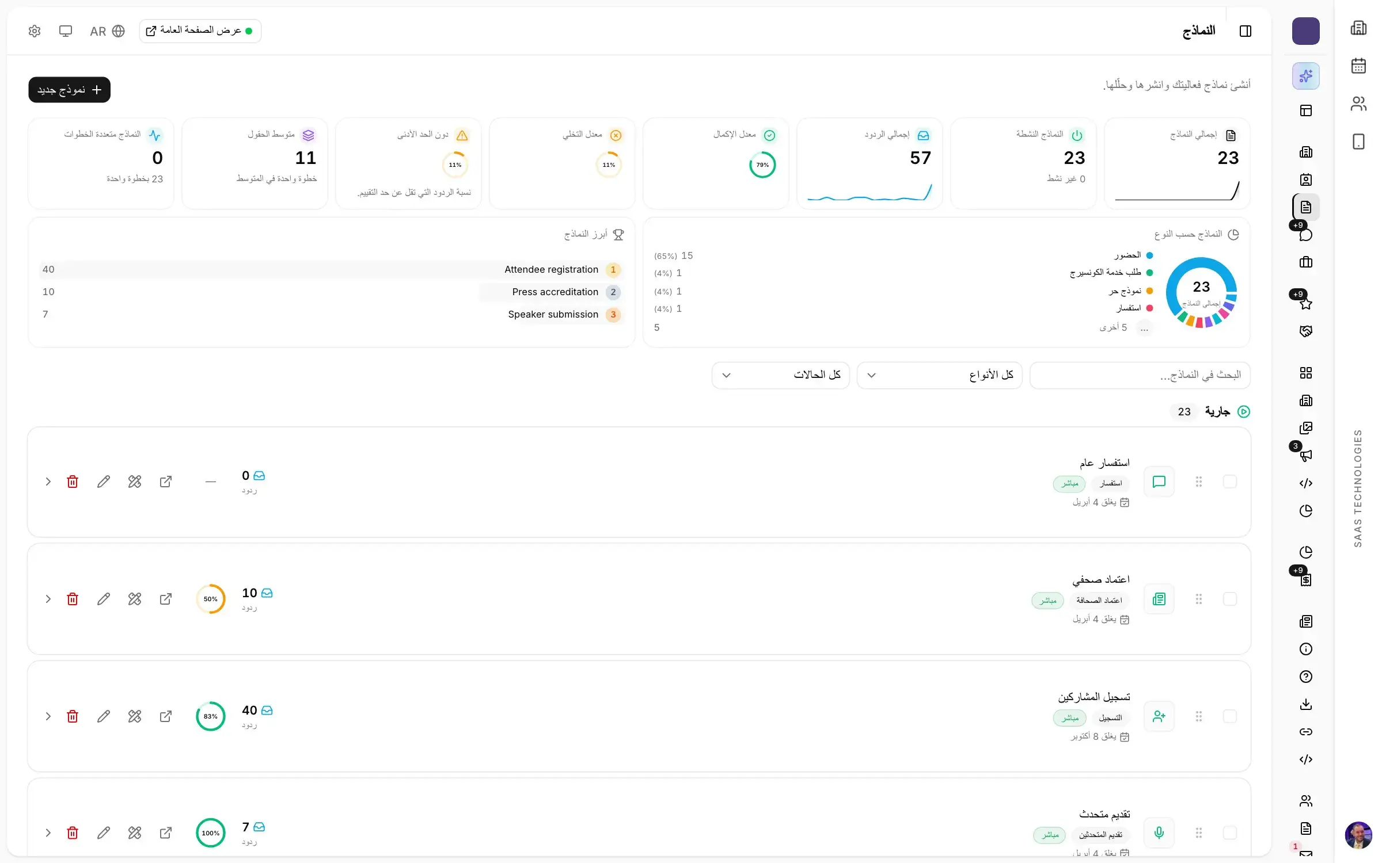Screen dimensions: 1382x863
Task: Open the كل الأنواع type filter dropdown
Action: pyautogui.click(x=940, y=375)
